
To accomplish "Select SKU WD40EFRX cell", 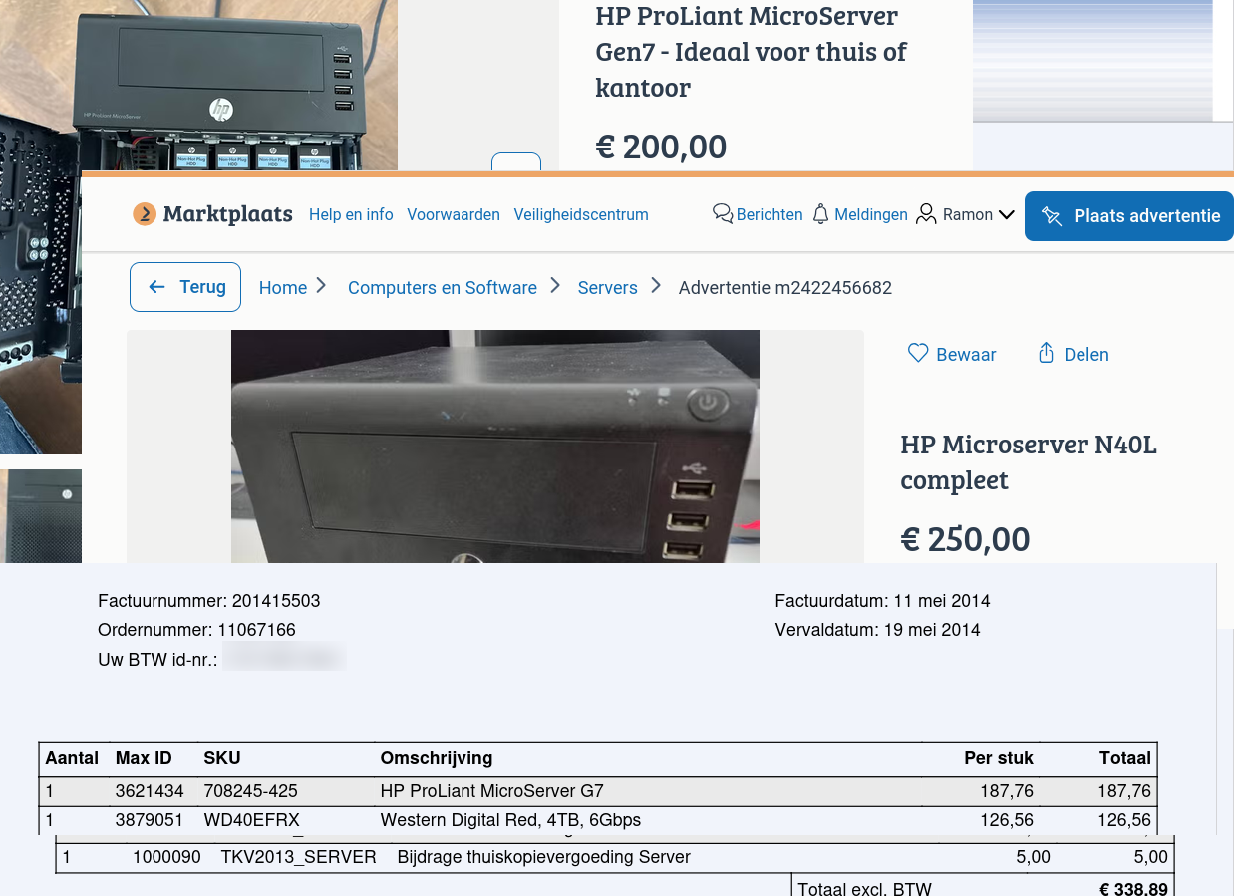I will click(251, 820).
